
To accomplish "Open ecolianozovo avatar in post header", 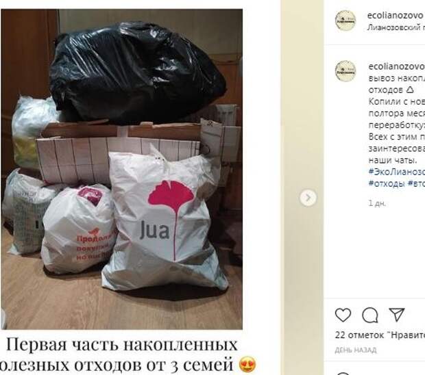I will click(x=345, y=21).
